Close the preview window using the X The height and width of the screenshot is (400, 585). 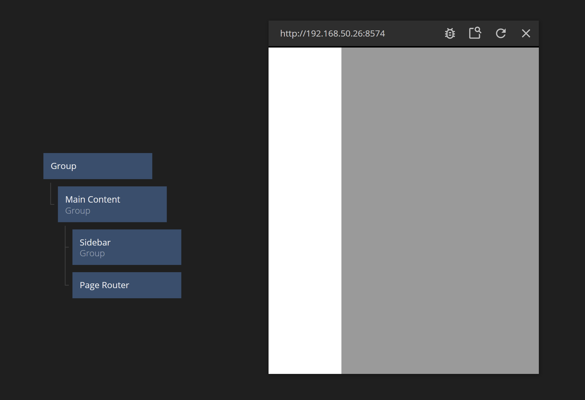(x=526, y=33)
